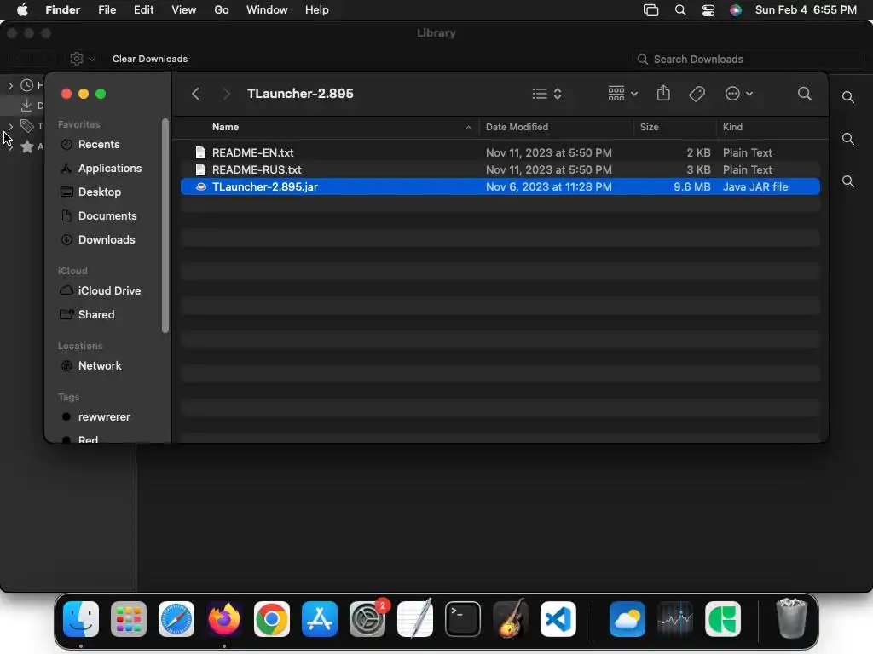
Task: Expand the Tags row in Library sidebar
Action: click(10, 127)
